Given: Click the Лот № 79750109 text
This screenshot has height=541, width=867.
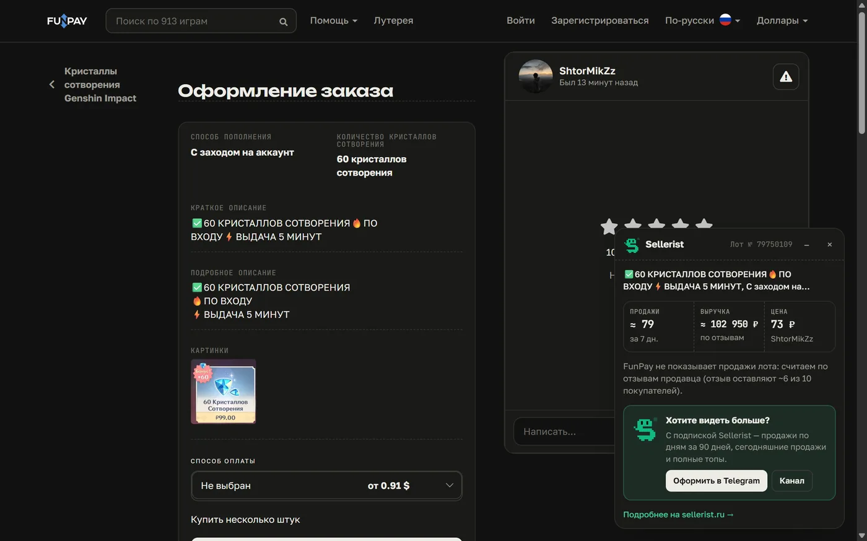Looking at the screenshot, I should coord(761,244).
